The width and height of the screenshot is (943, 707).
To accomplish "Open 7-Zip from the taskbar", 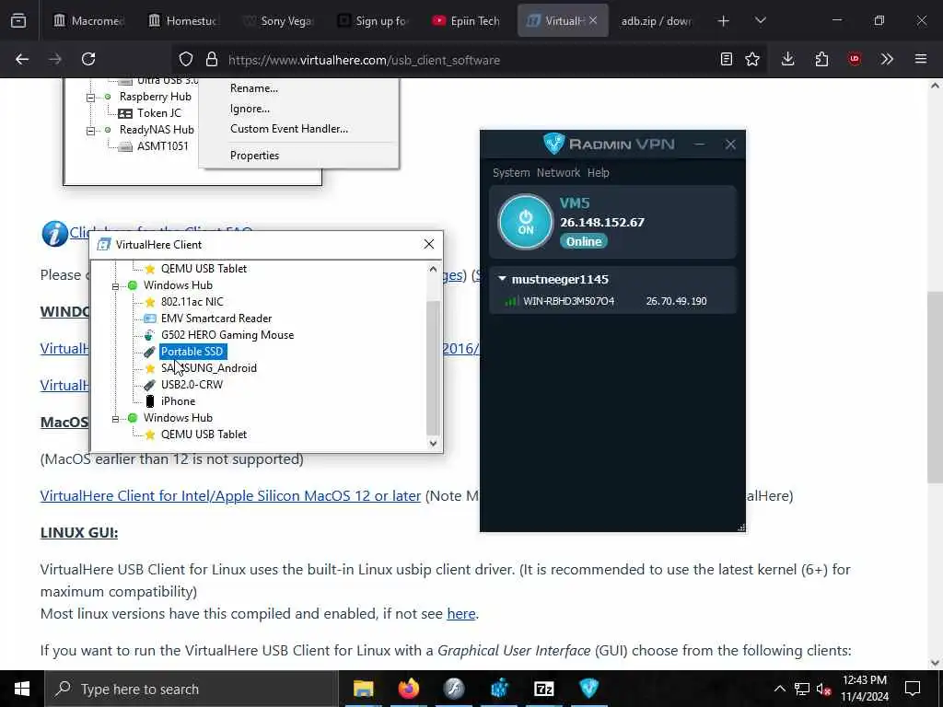I will click(x=543, y=689).
